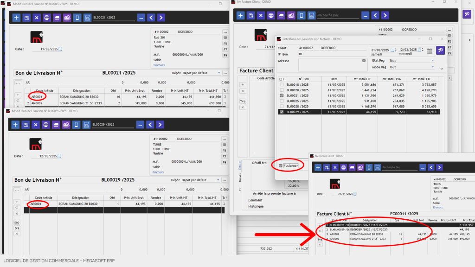Viewport: 475px width, 267px height.
Task: Open the calculator icon in BL00021 toolbar
Action: 87,18
